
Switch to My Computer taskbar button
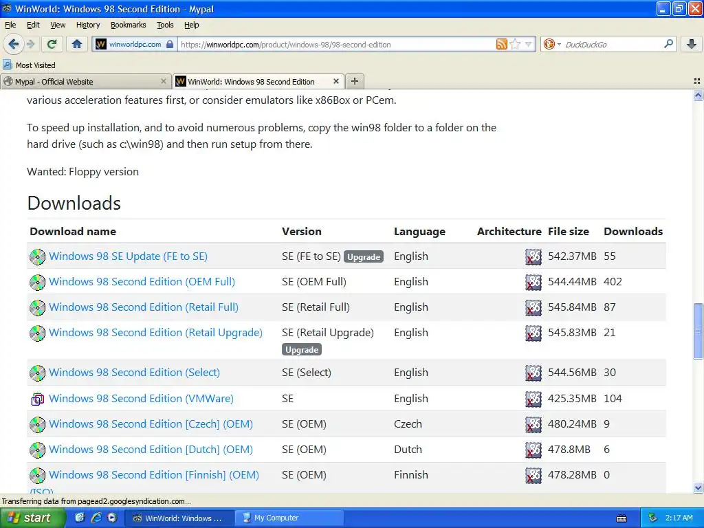[x=289, y=518]
